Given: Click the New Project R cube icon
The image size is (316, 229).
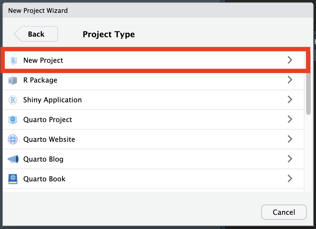Looking at the screenshot, I should point(13,60).
